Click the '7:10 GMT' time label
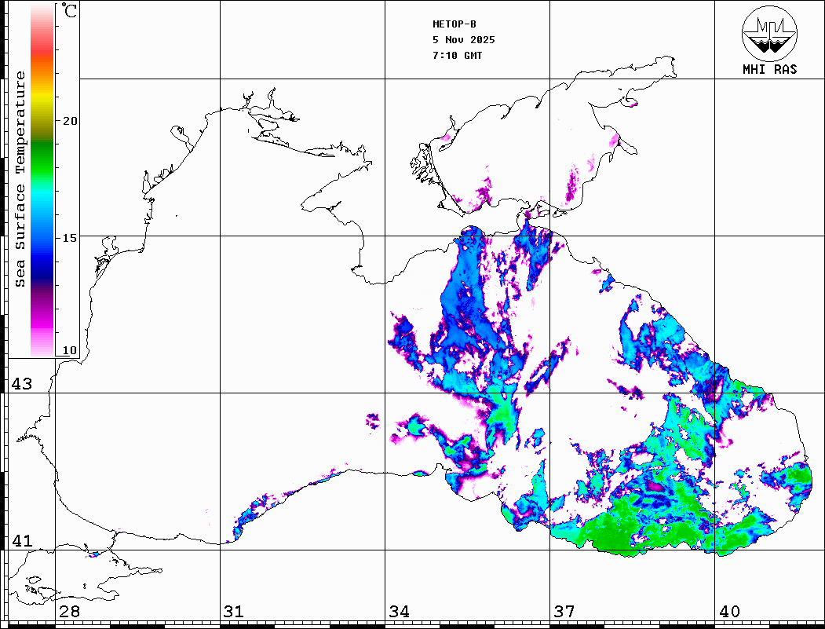The height and width of the screenshot is (629, 825). (458, 56)
